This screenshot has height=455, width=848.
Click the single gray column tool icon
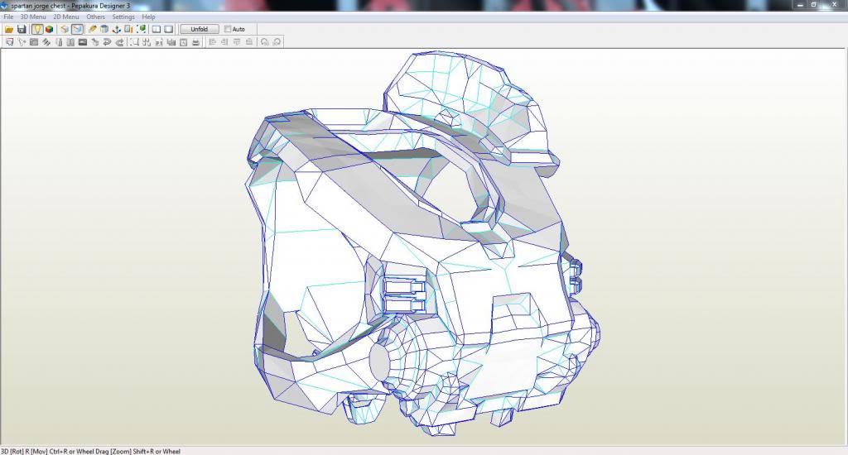[59, 42]
